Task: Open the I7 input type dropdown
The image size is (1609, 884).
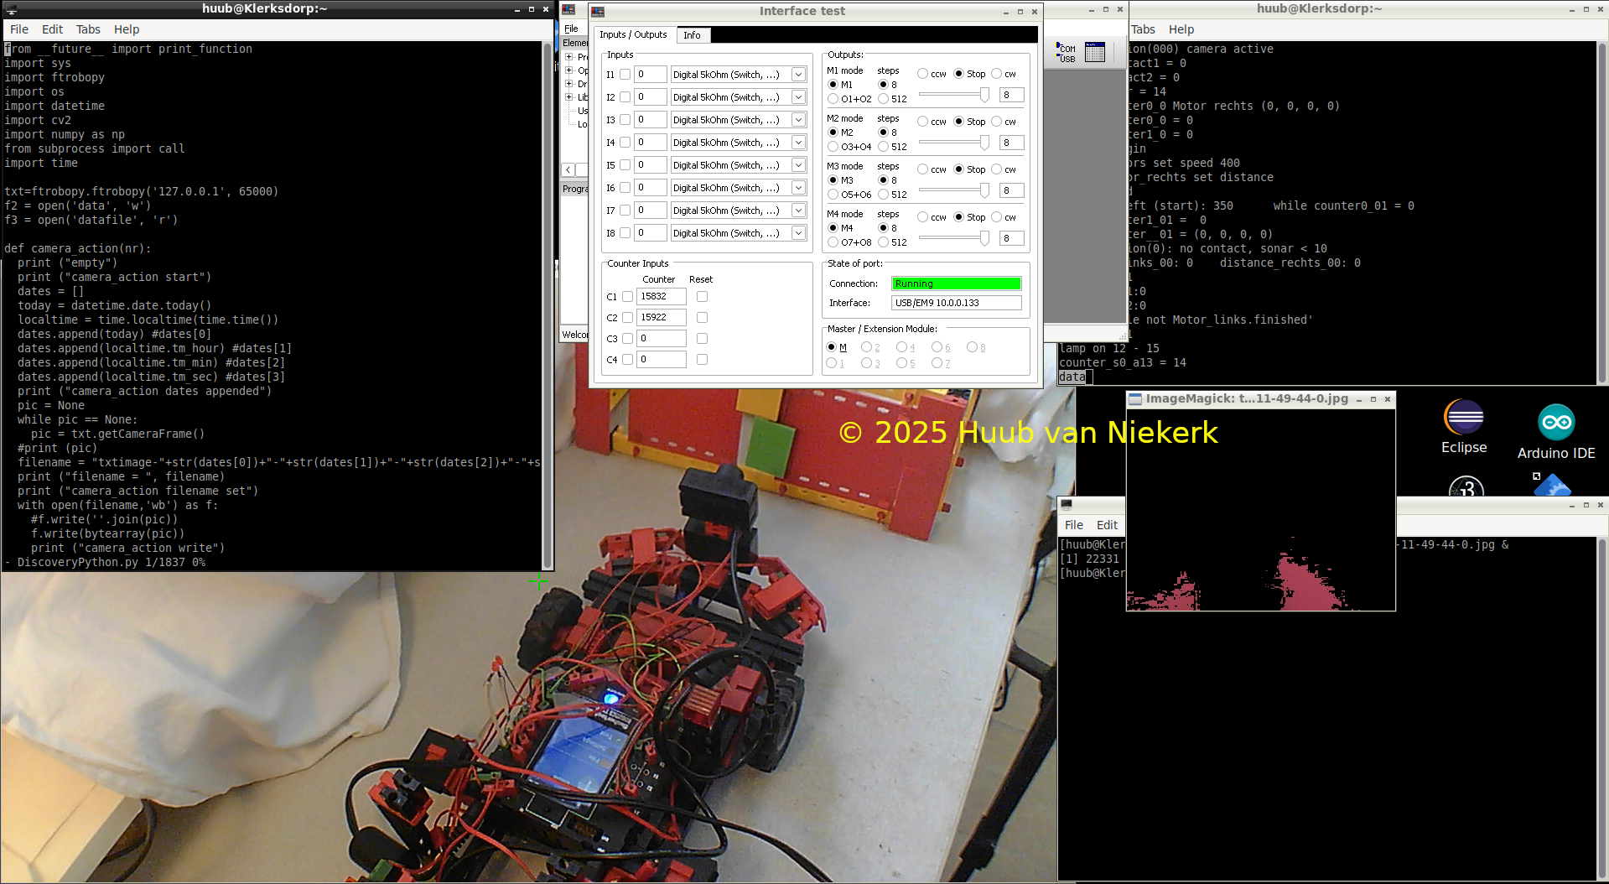Action: [798, 211]
